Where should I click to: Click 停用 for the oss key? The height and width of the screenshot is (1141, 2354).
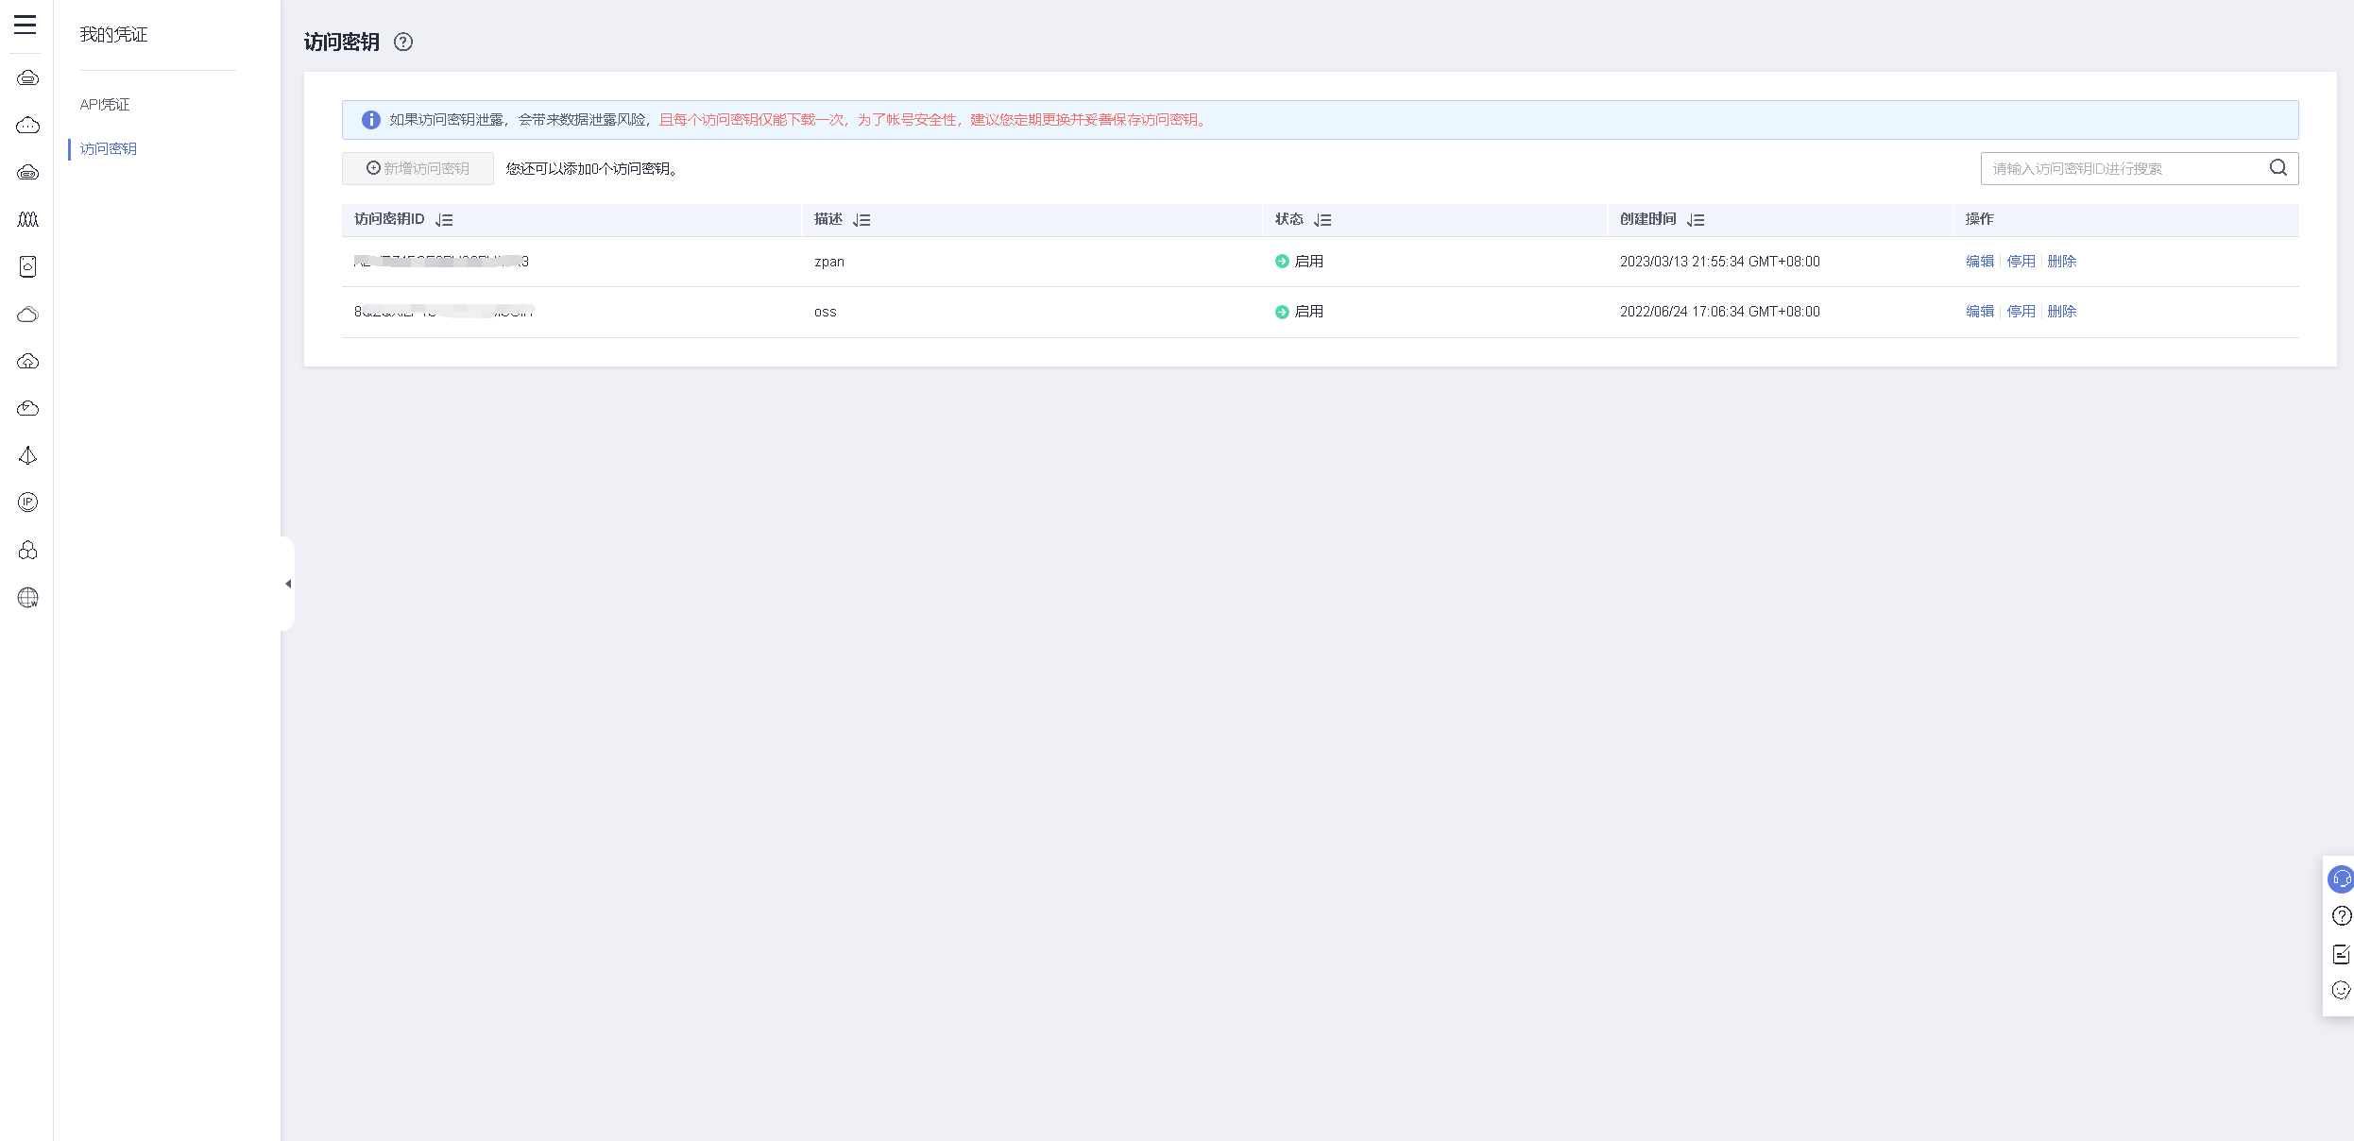click(2021, 312)
